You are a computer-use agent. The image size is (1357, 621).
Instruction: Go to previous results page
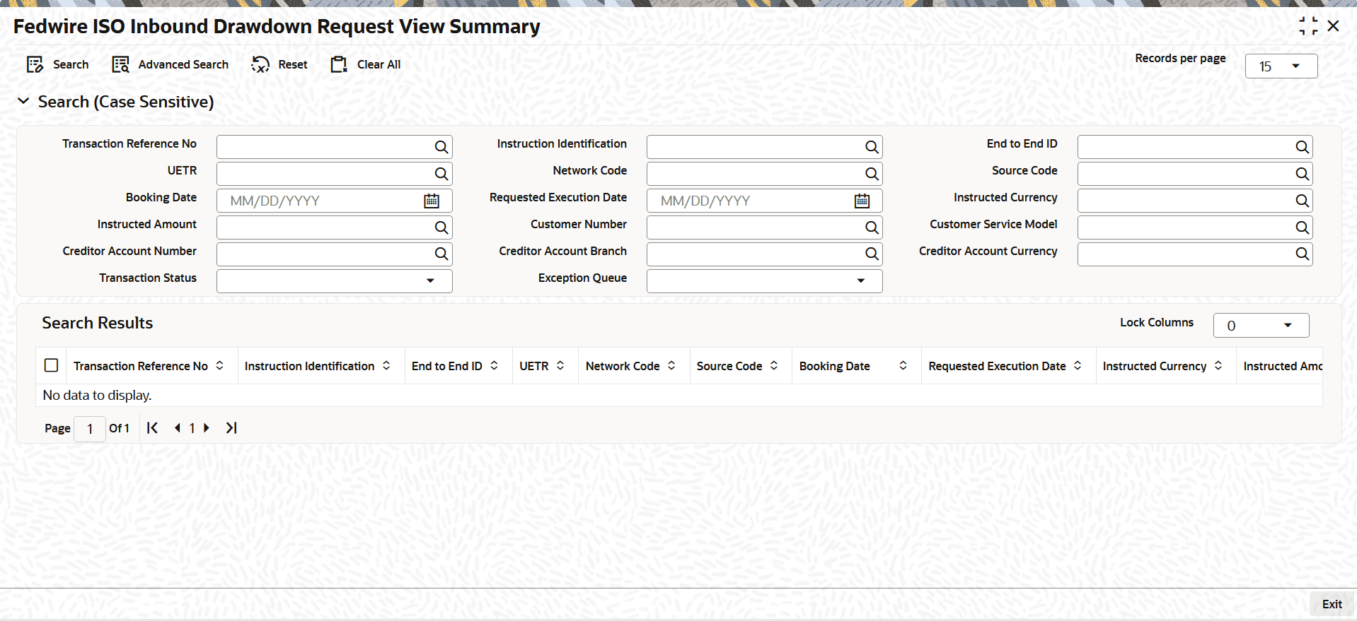(x=178, y=427)
